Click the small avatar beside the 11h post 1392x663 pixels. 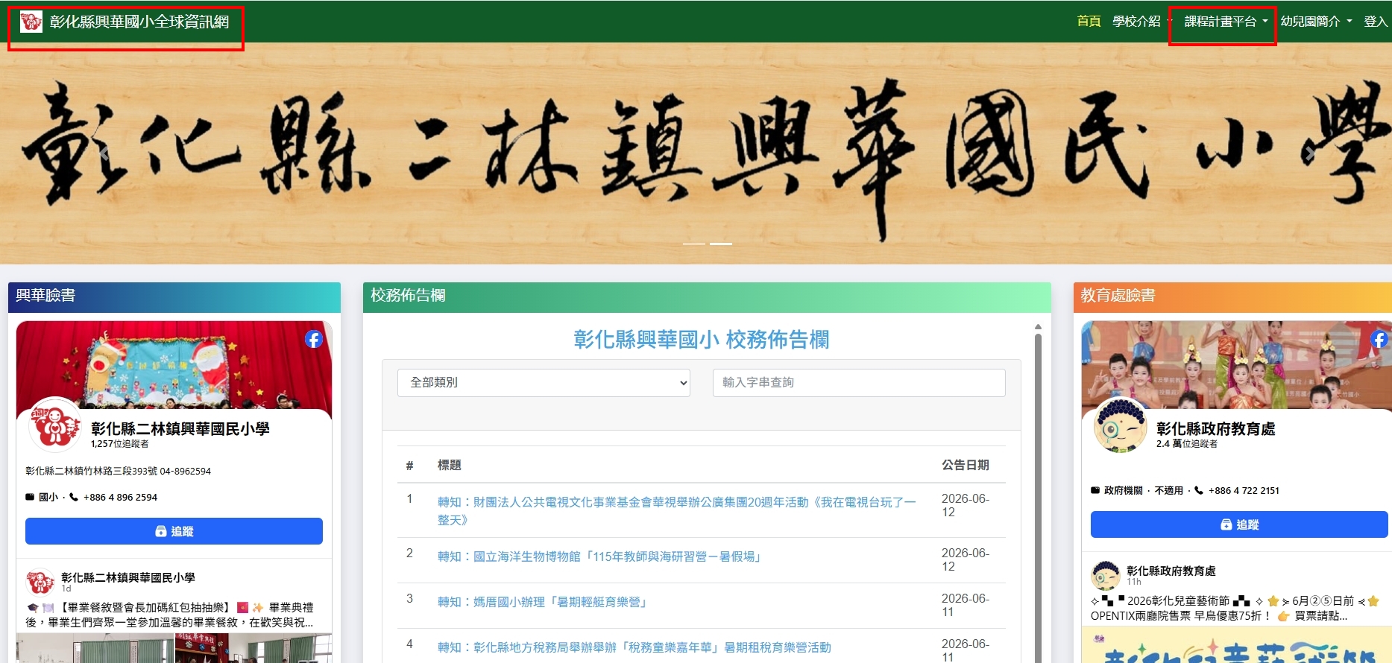tap(1106, 576)
